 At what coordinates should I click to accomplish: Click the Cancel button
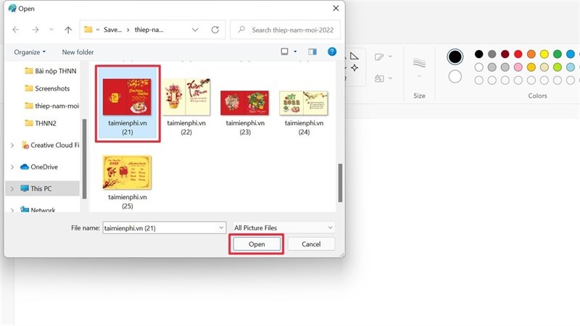311,244
